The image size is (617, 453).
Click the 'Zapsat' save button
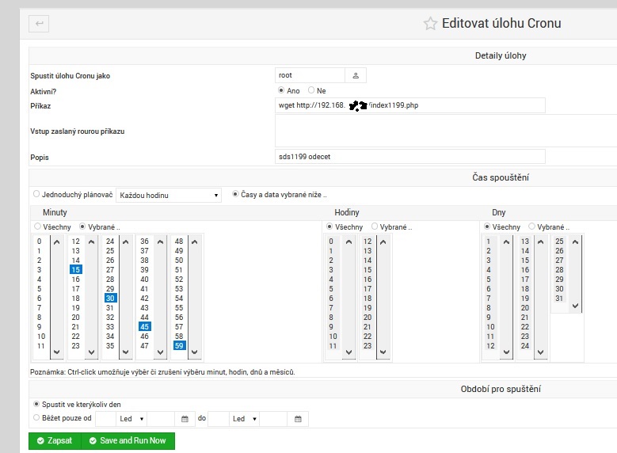pyautogui.click(x=55, y=440)
